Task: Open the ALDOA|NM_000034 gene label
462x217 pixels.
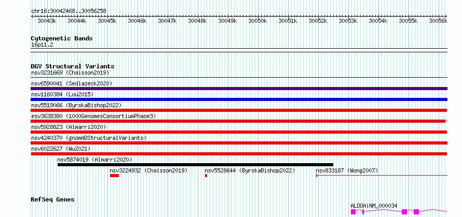Action: point(374,206)
